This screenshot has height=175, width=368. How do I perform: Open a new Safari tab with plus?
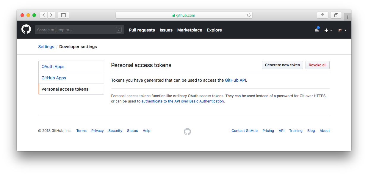click(x=347, y=17)
